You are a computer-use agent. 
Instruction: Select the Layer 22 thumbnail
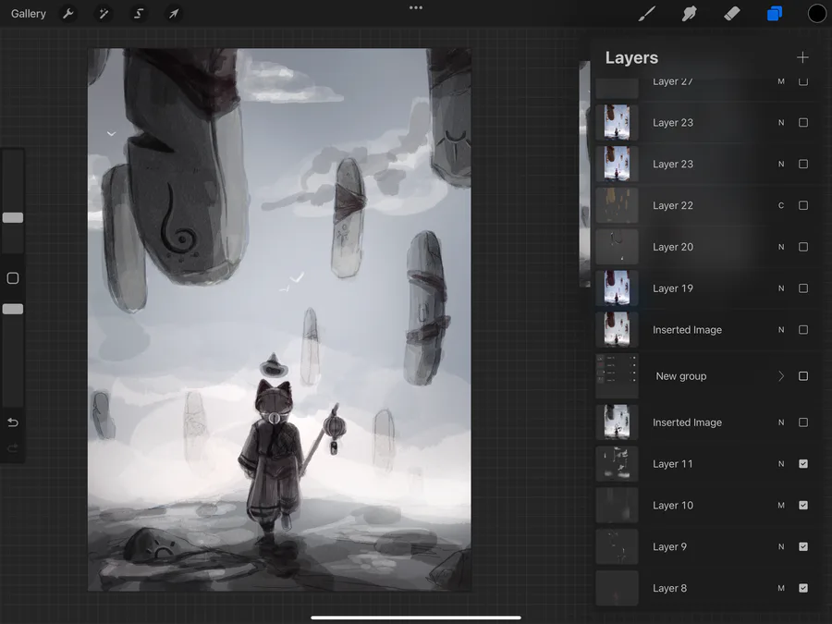[617, 205]
